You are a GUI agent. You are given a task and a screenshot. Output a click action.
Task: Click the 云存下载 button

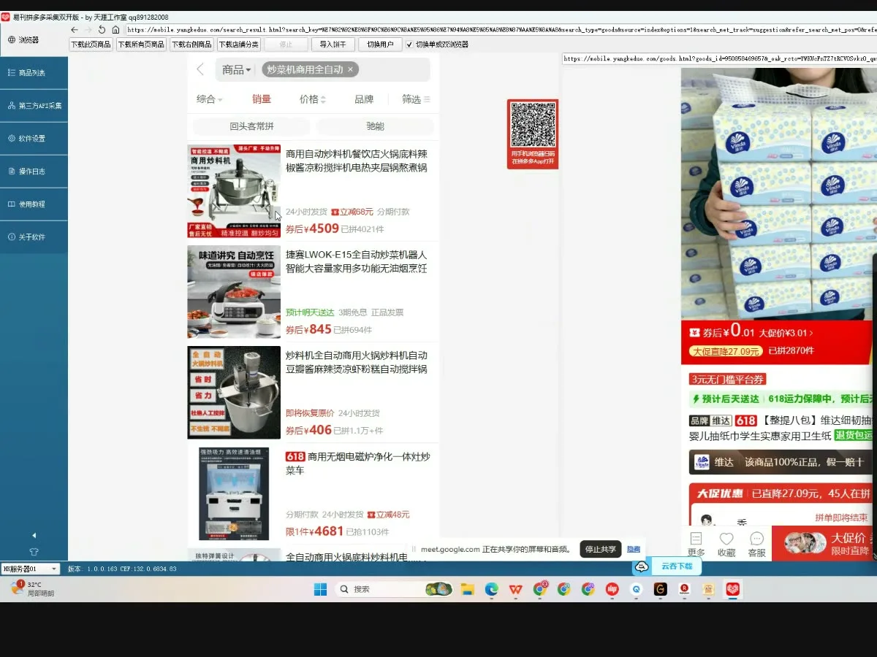[x=667, y=566]
